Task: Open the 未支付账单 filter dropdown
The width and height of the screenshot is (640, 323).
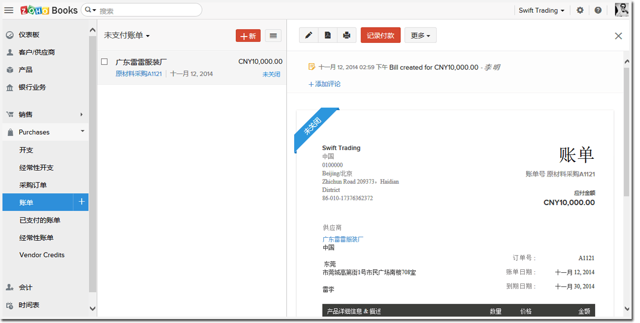Action: 127,36
